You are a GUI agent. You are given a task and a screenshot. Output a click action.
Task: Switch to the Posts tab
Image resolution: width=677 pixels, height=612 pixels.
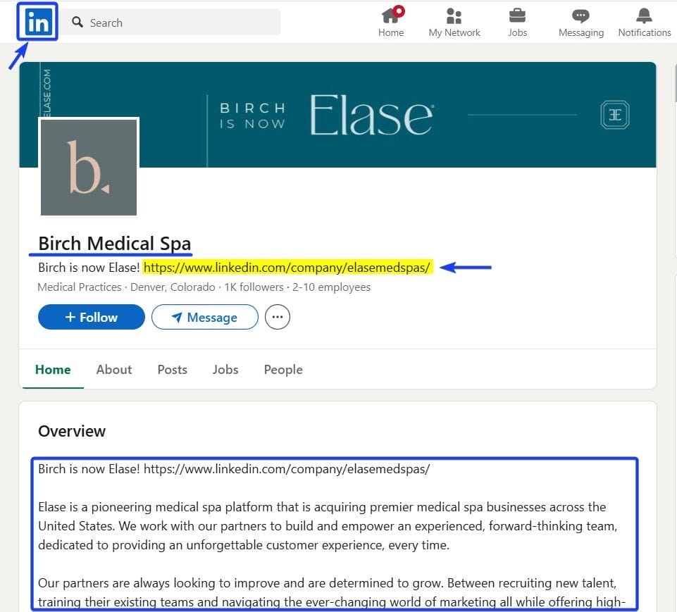[x=172, y=369]
